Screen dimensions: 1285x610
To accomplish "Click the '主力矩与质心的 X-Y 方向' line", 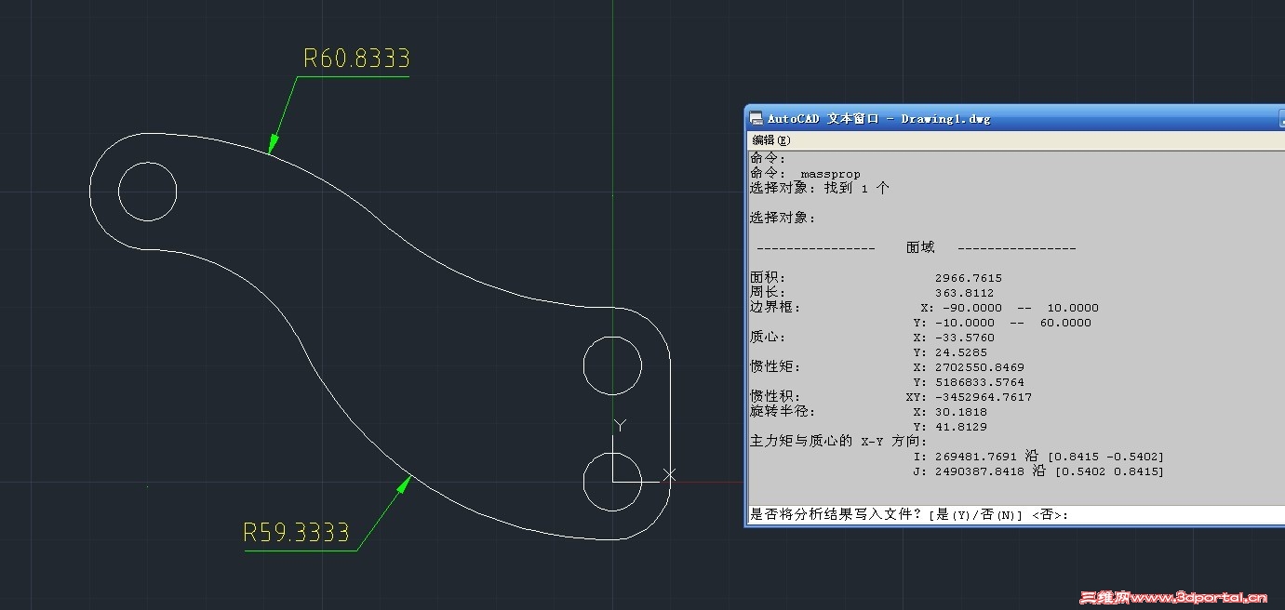I will 838,441.
